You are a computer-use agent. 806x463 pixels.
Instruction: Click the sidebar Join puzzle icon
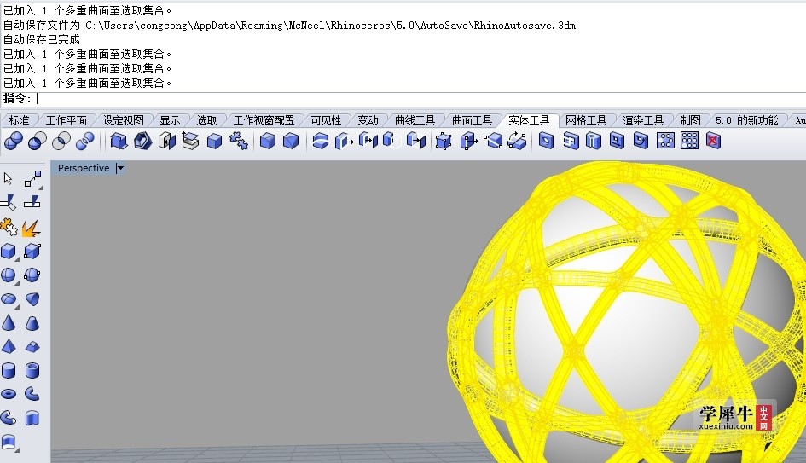[9, 227]
